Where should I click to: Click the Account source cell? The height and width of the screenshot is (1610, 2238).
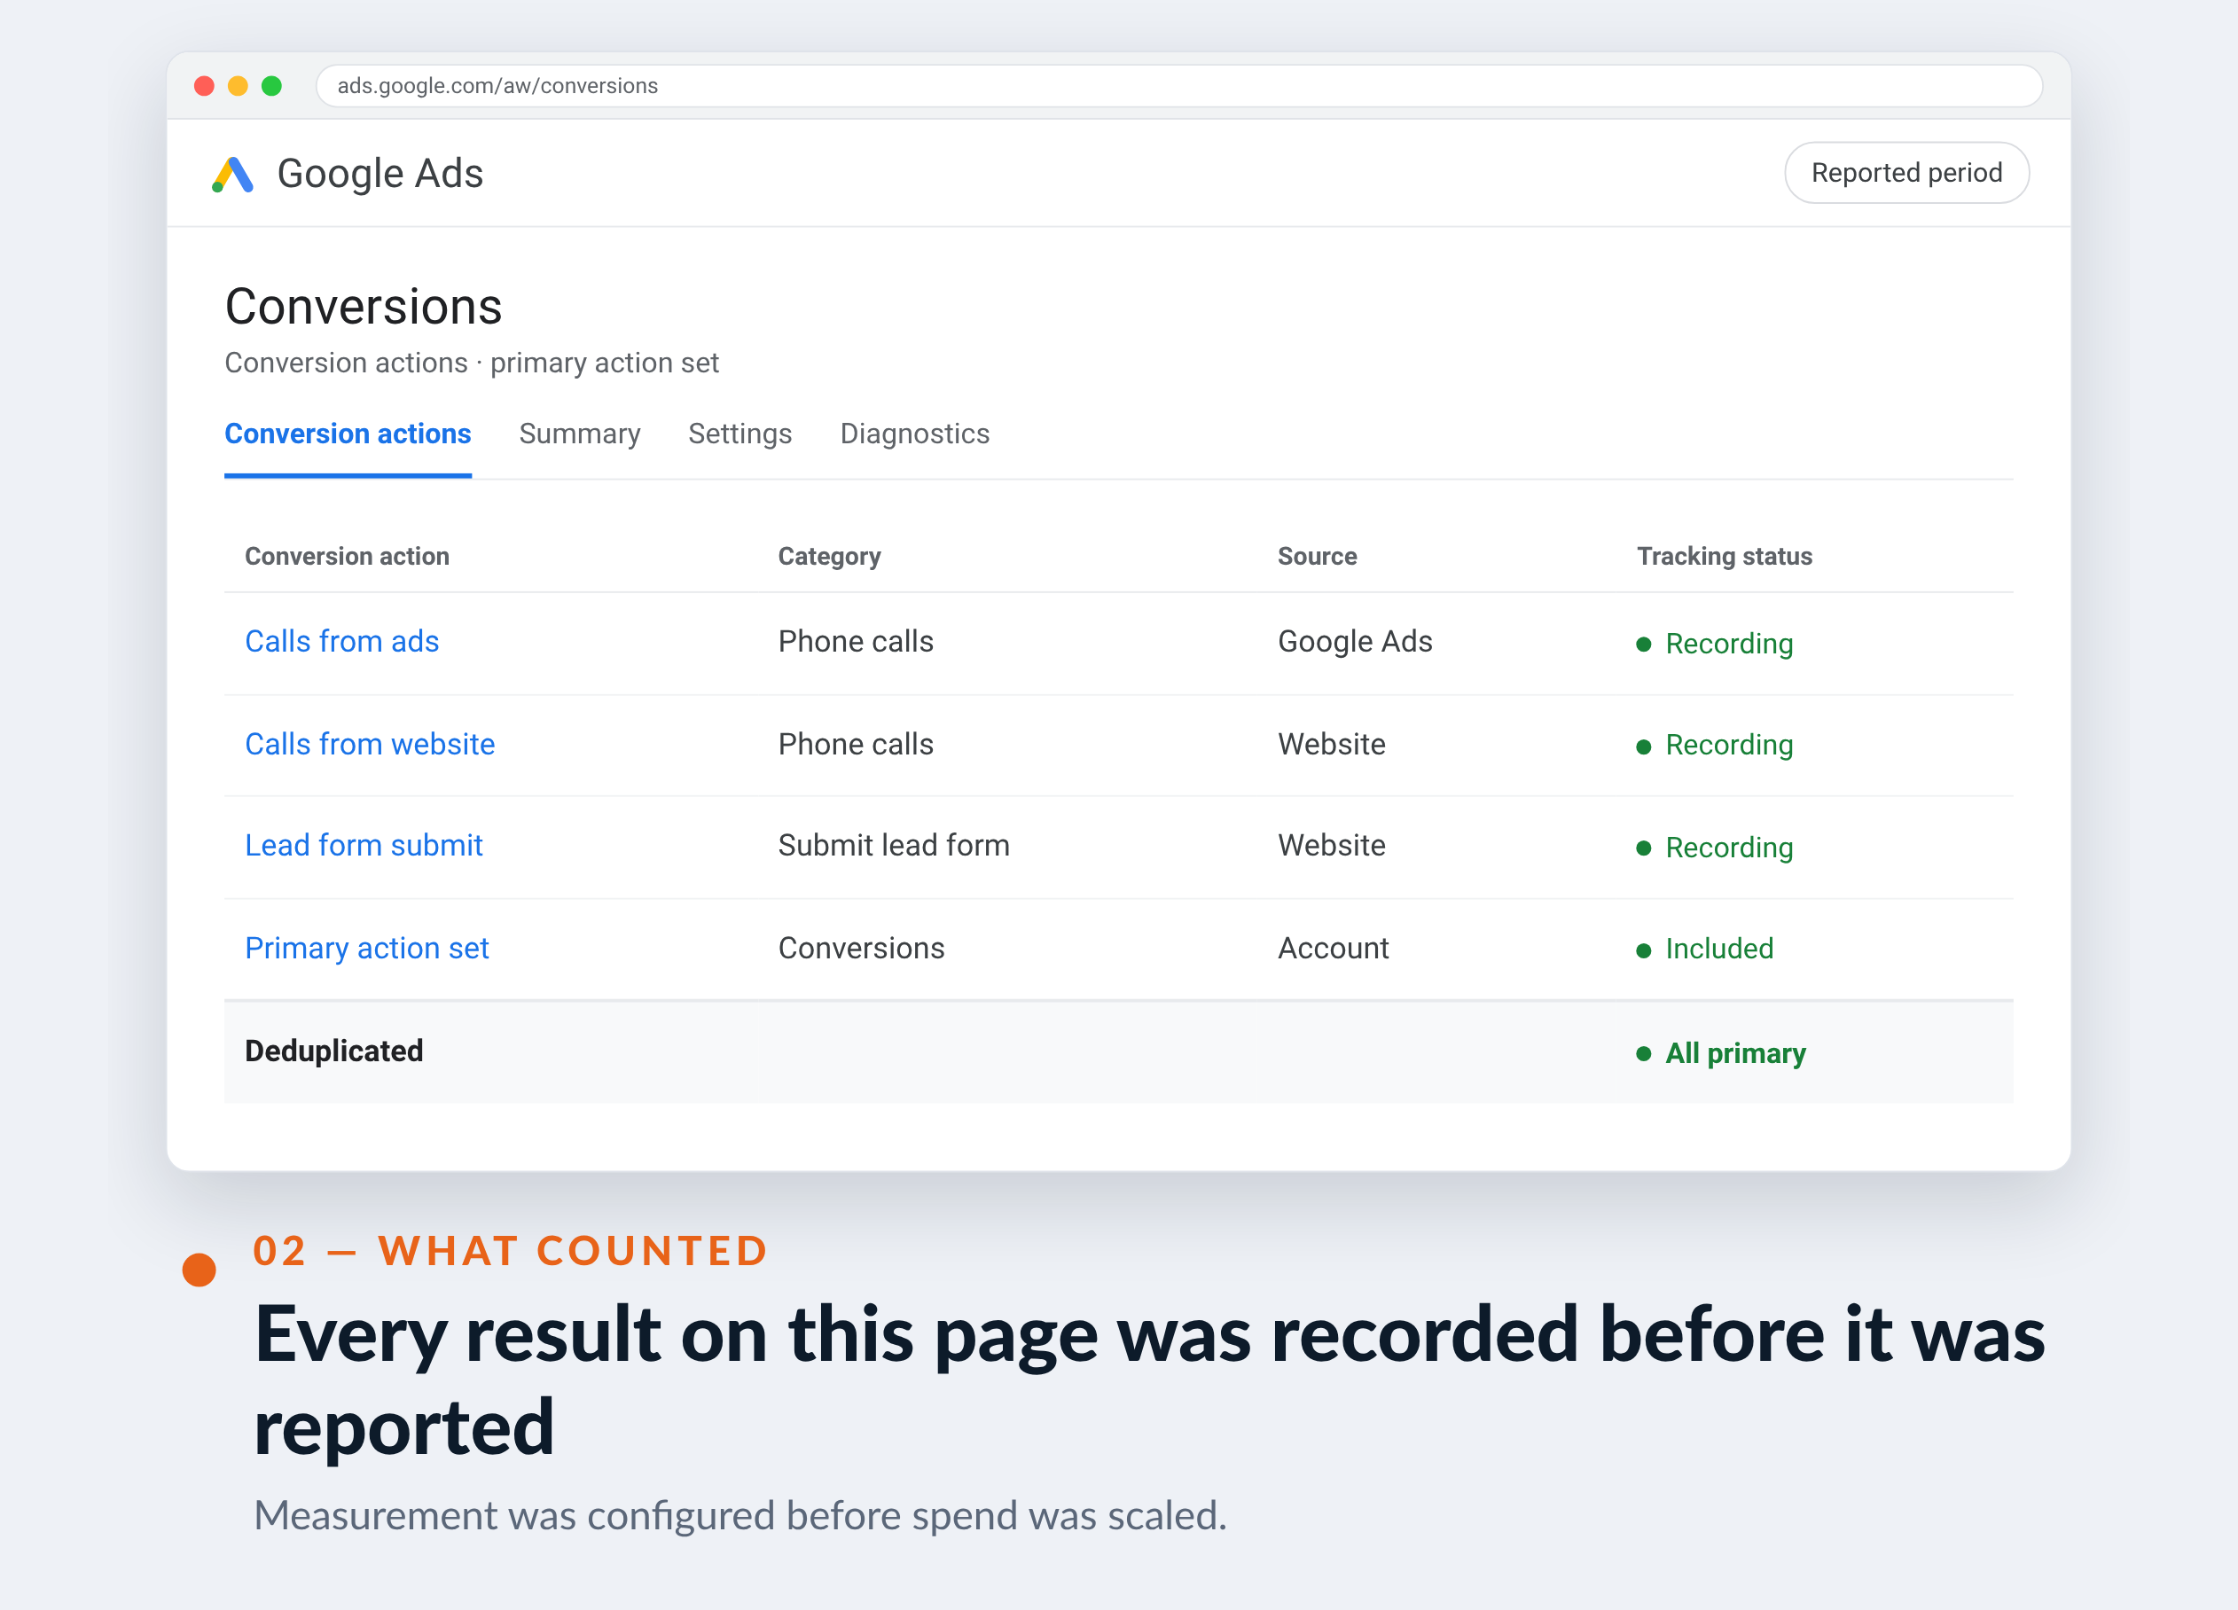(1332, 948)
